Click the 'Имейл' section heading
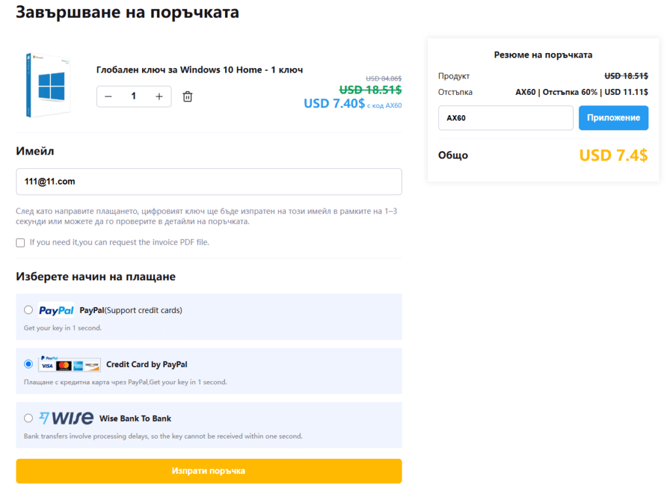Viewport: 670px width, 491px height. pos(35,151)
